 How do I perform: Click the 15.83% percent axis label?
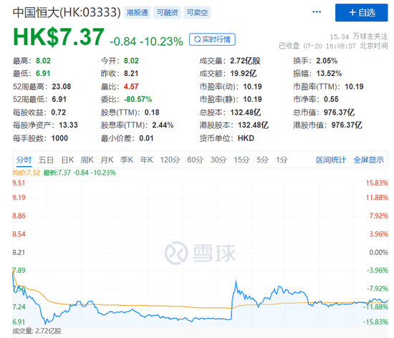[377, 183]
